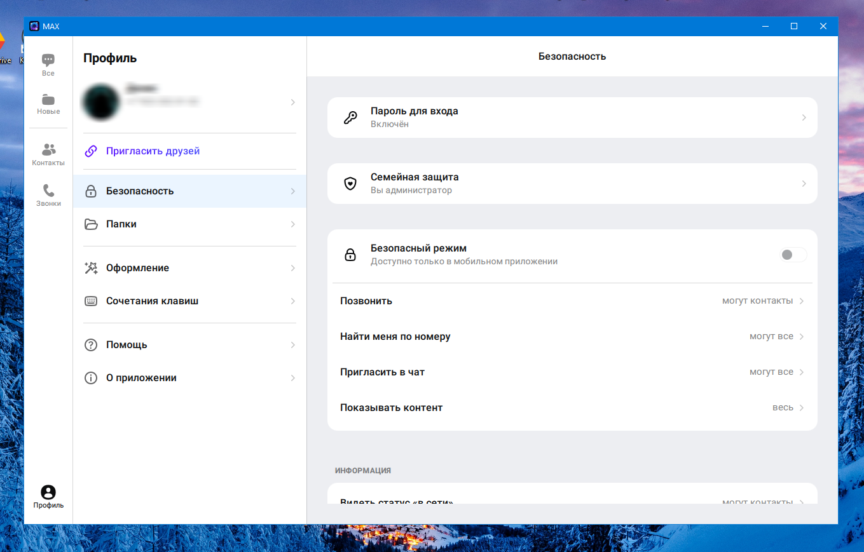Open the blurred user profile card
This screenshot has height=552, width=864.
189,102
